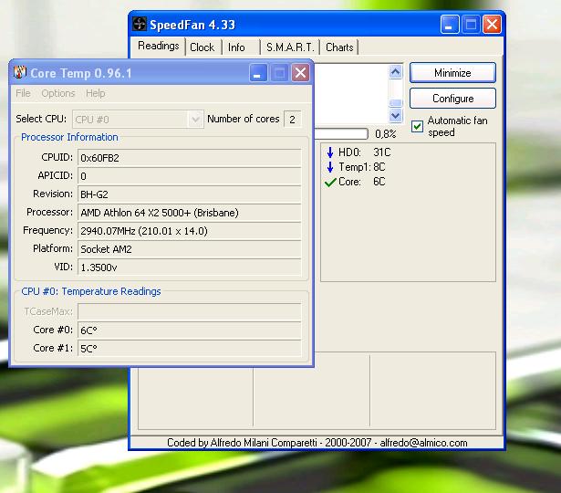Open the Info tab in SpeedFan
Screen dimensions: 561x493
[x=236, y=47]
